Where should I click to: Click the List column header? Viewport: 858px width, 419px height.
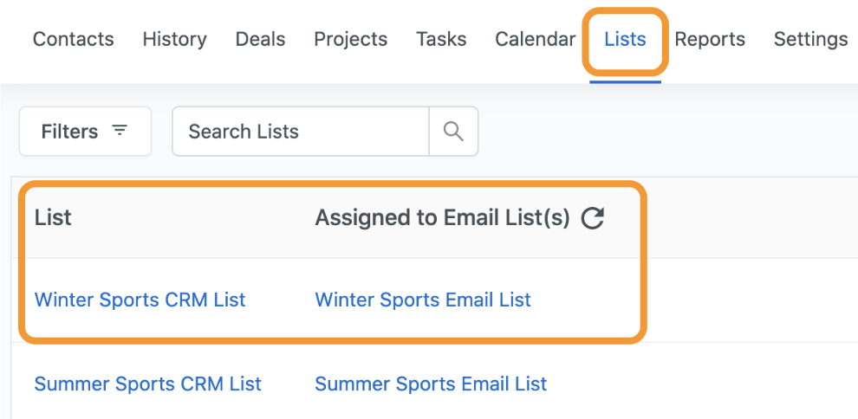(53, 218)
